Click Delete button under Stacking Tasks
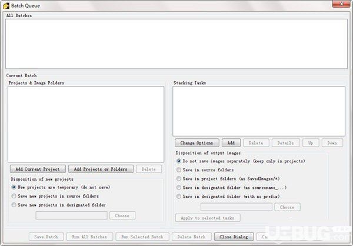The width and height of the screenshot is (353, 246). [256, 143]
